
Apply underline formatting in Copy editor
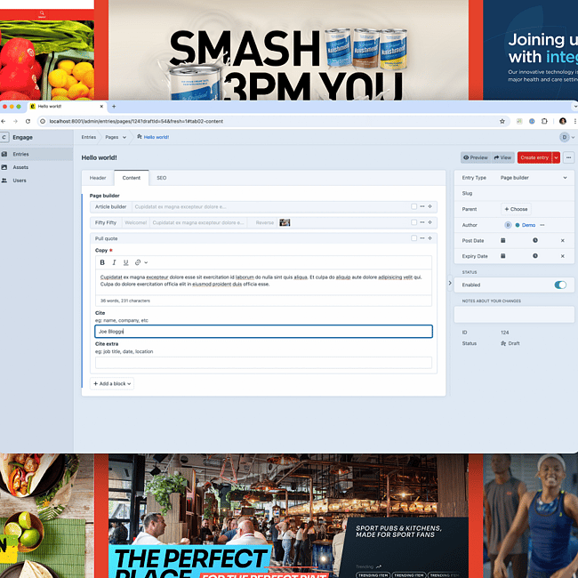(125, 262)
